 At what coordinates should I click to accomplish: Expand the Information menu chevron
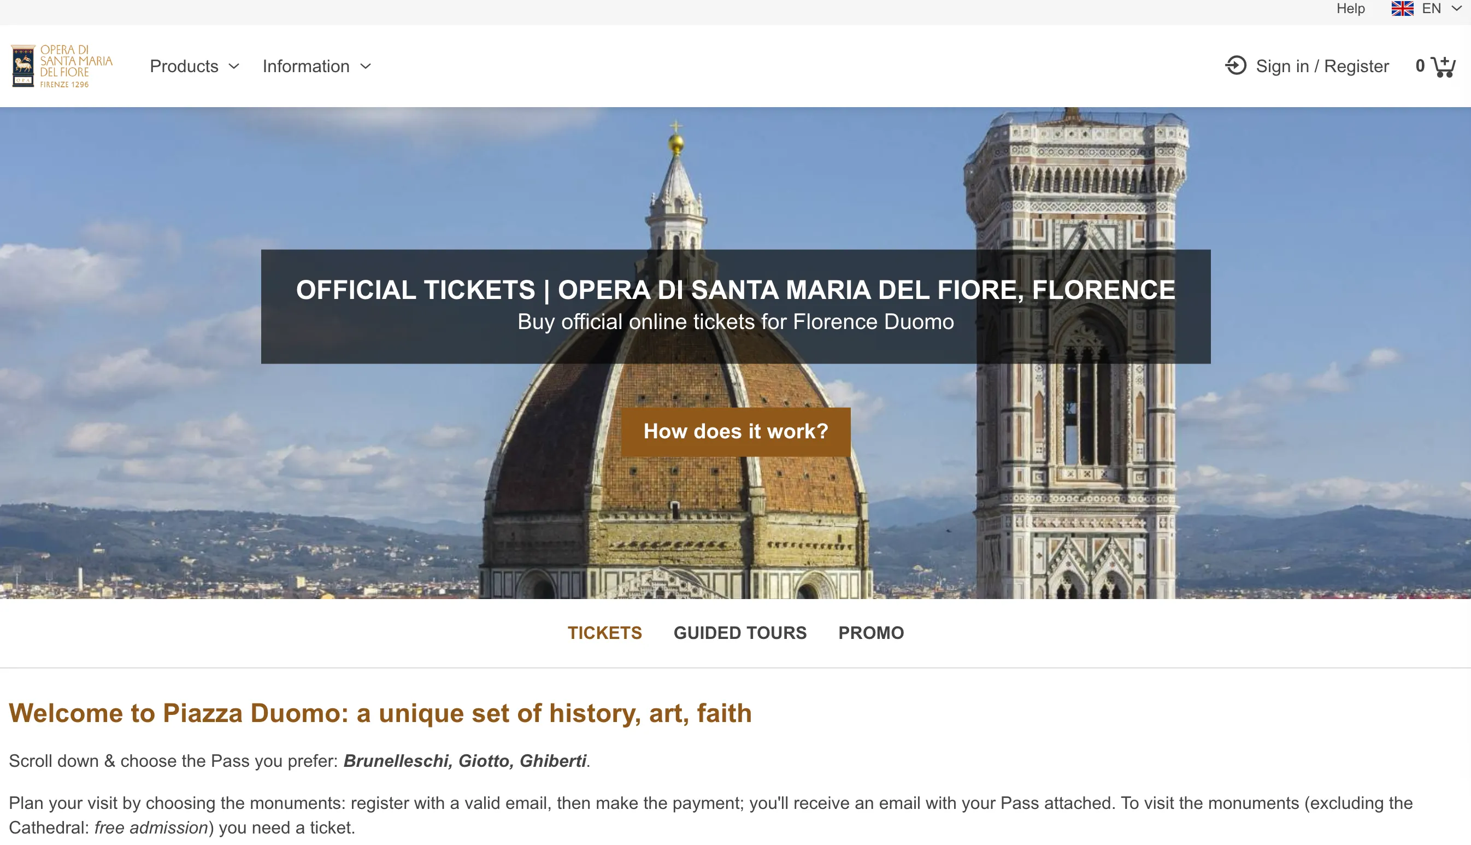click(366, 67)
